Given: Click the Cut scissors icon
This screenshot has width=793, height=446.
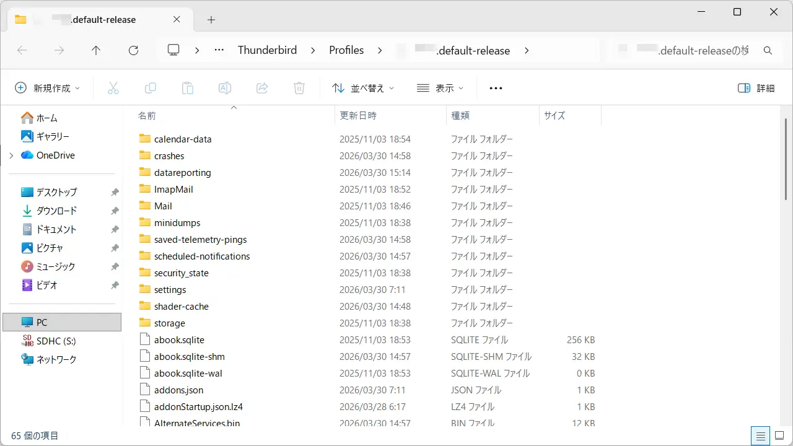Looking at the screenshot, I should (113, 88).
